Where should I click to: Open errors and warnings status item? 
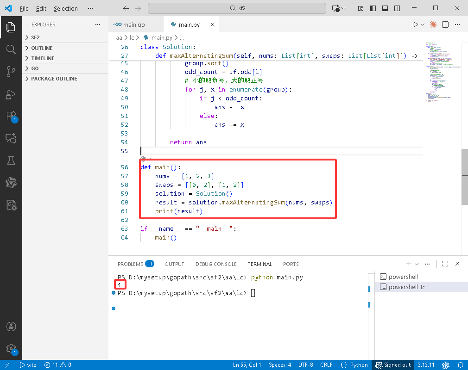coord(57,365)
